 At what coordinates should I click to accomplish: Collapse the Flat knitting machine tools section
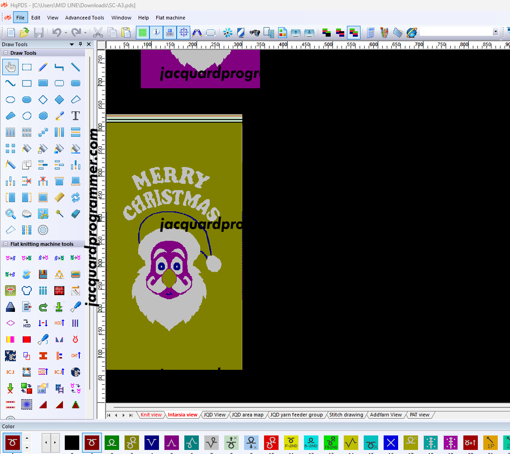(6, 244)
